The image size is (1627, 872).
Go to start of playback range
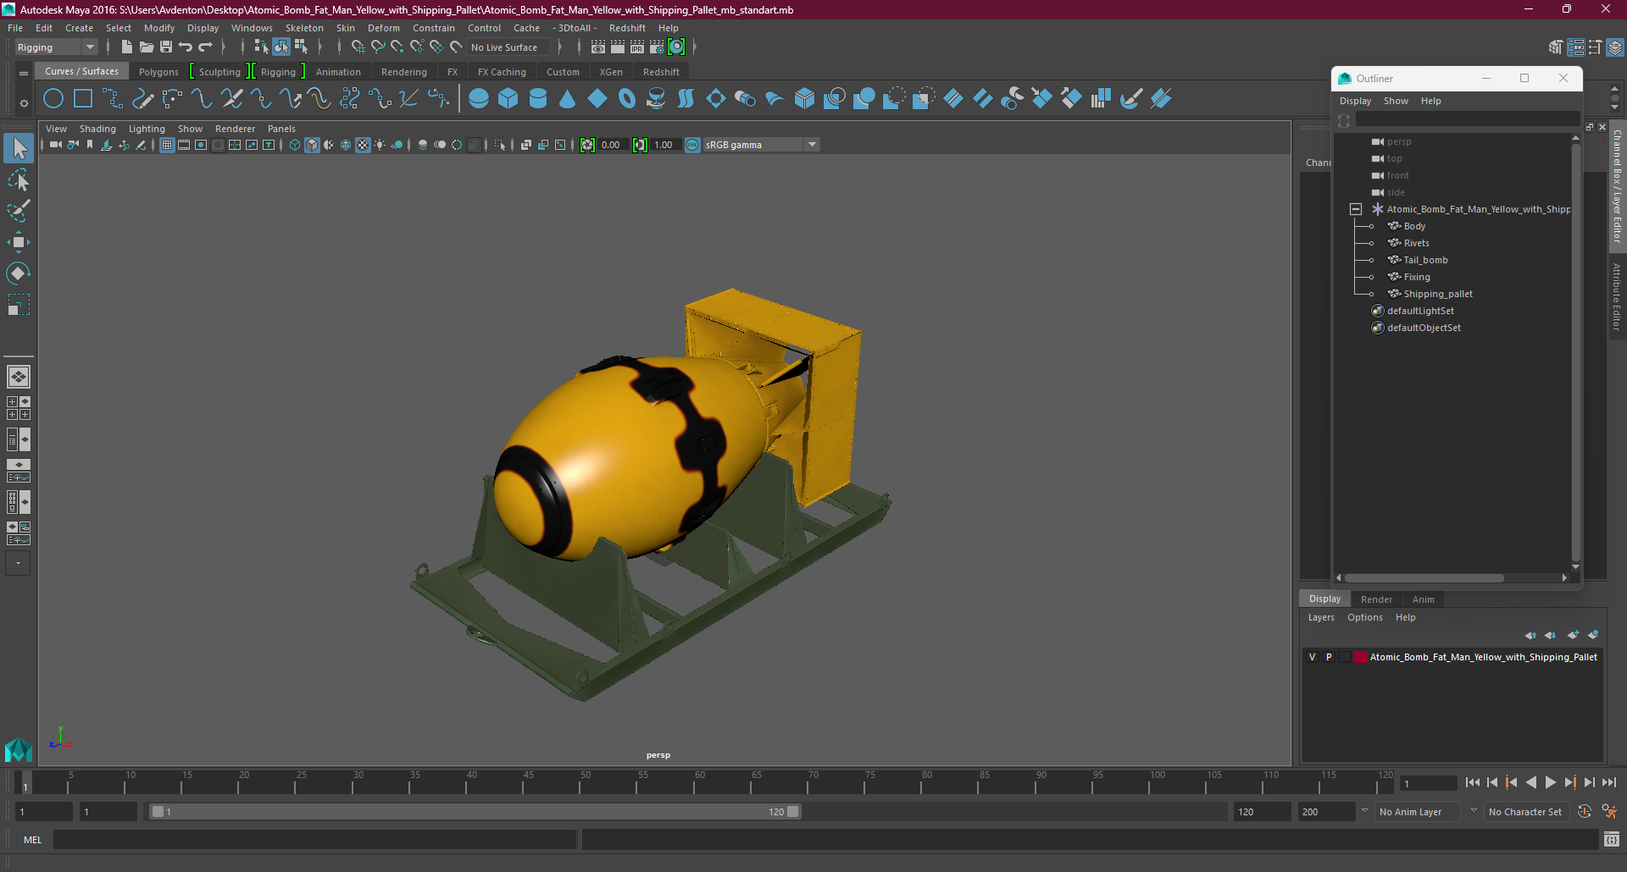[1473, 783]
